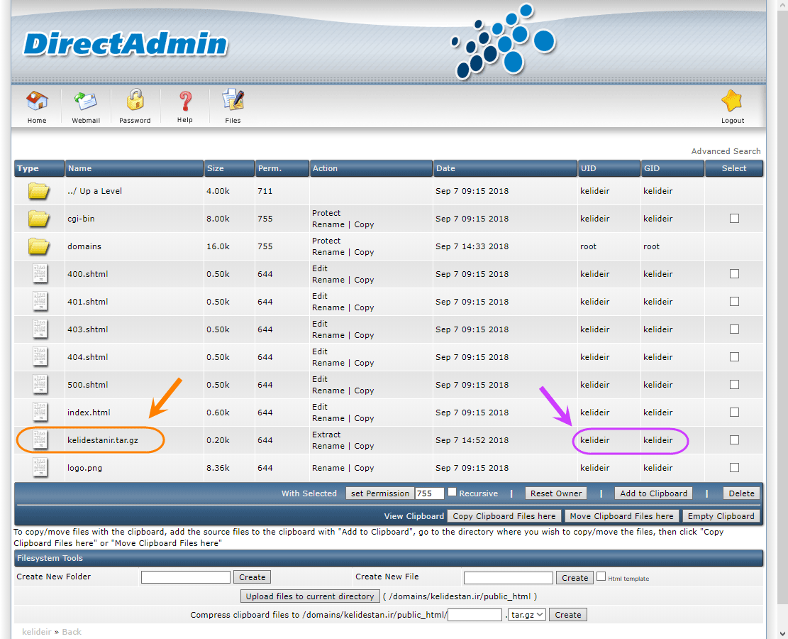The width and height of the screenshot is (788, 639).
Task: Click the index.html file icon
Action: (x=40, y=412)
